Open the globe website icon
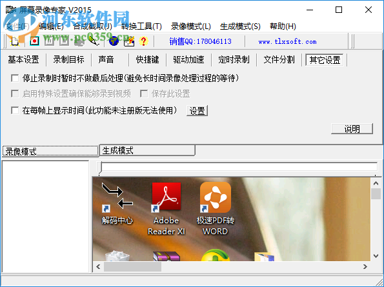Viewport: 384px width, 287px height. (x=114, y=41)
